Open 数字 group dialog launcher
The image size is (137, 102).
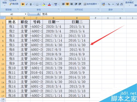pyautogui.click(x=122, y=9)
